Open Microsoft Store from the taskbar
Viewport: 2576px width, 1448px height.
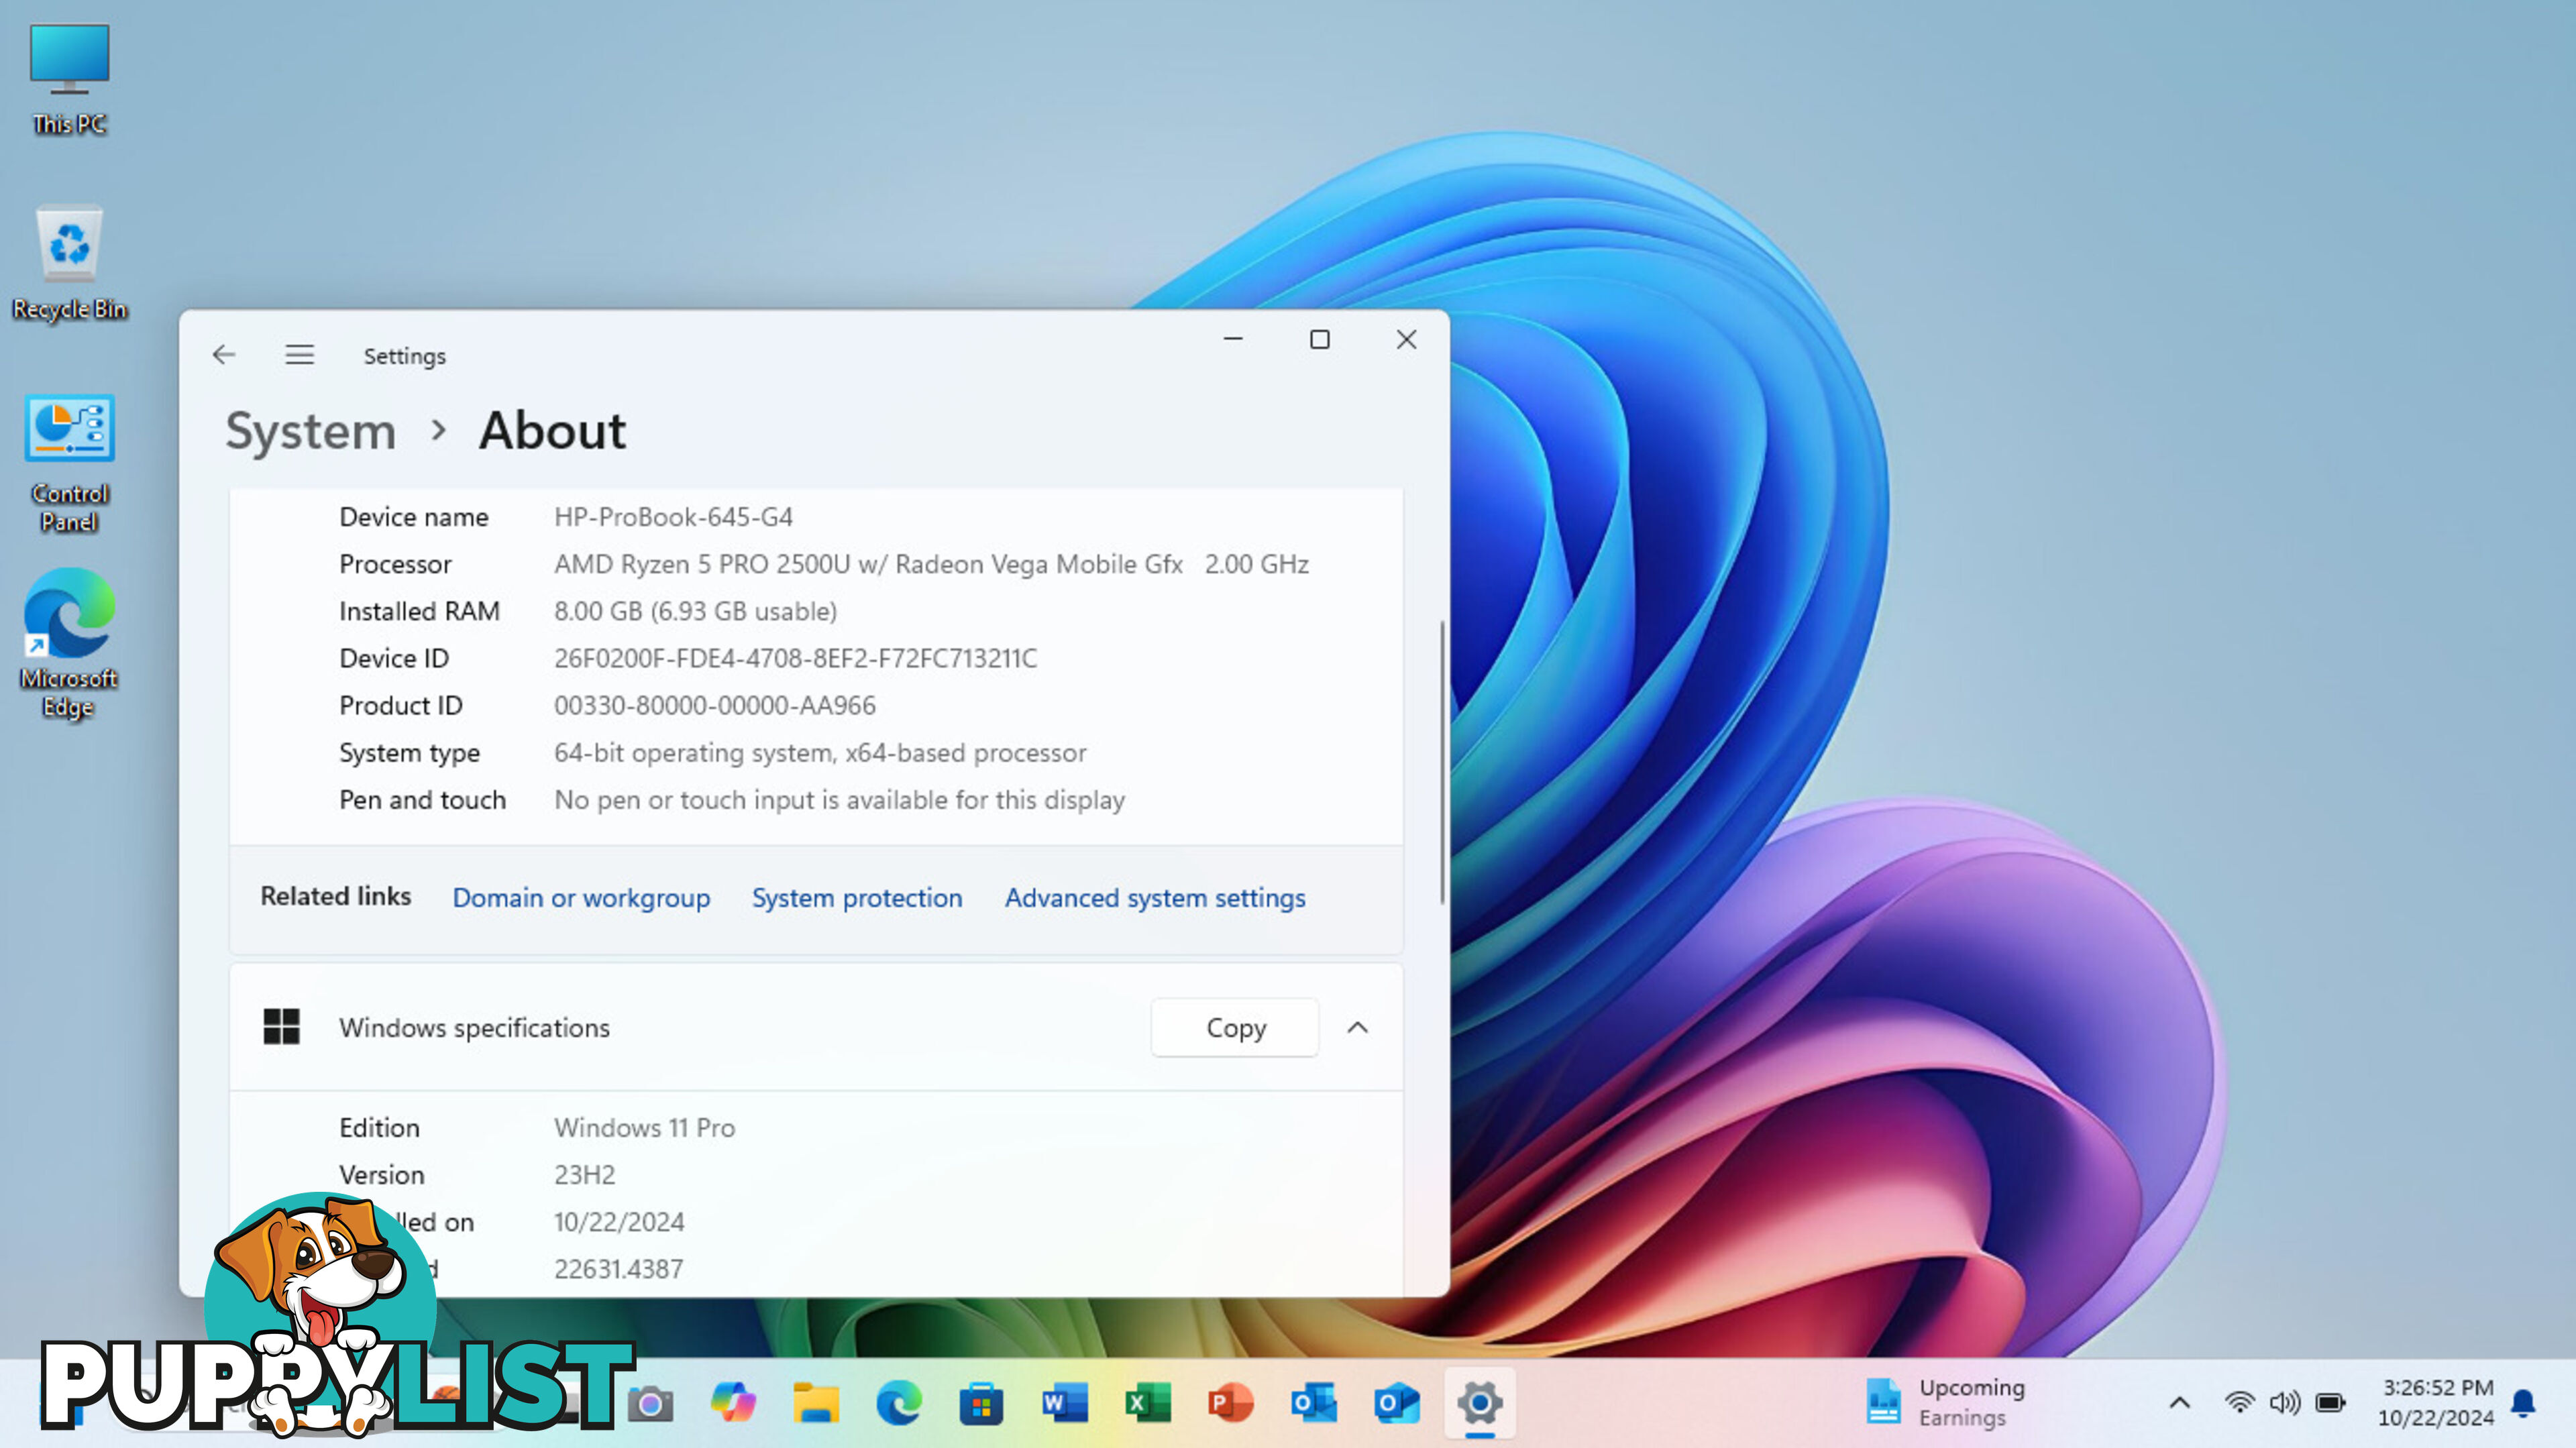coord(981,1403)
